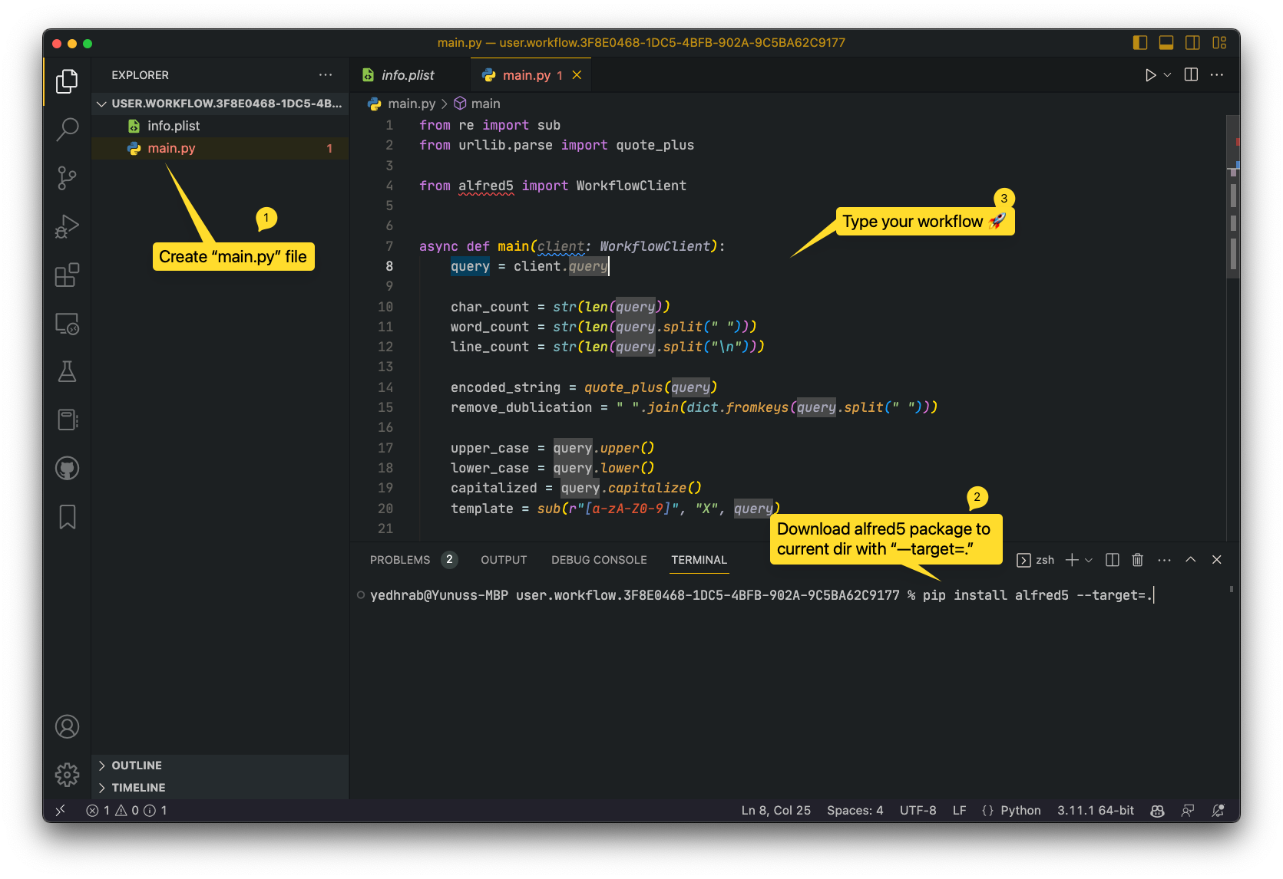Open the run options dropdown arrow
The width and height of the screenshot is (1283, 879).
coord(1168,75)
